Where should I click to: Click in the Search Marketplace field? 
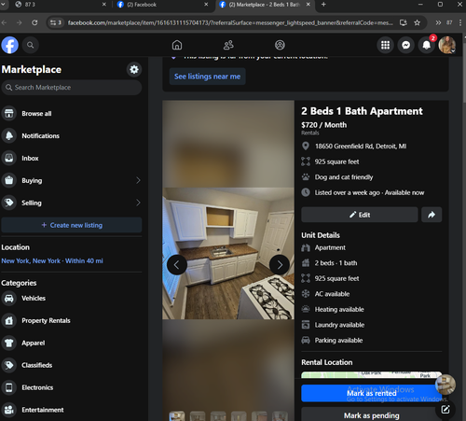tap(72, 88)
